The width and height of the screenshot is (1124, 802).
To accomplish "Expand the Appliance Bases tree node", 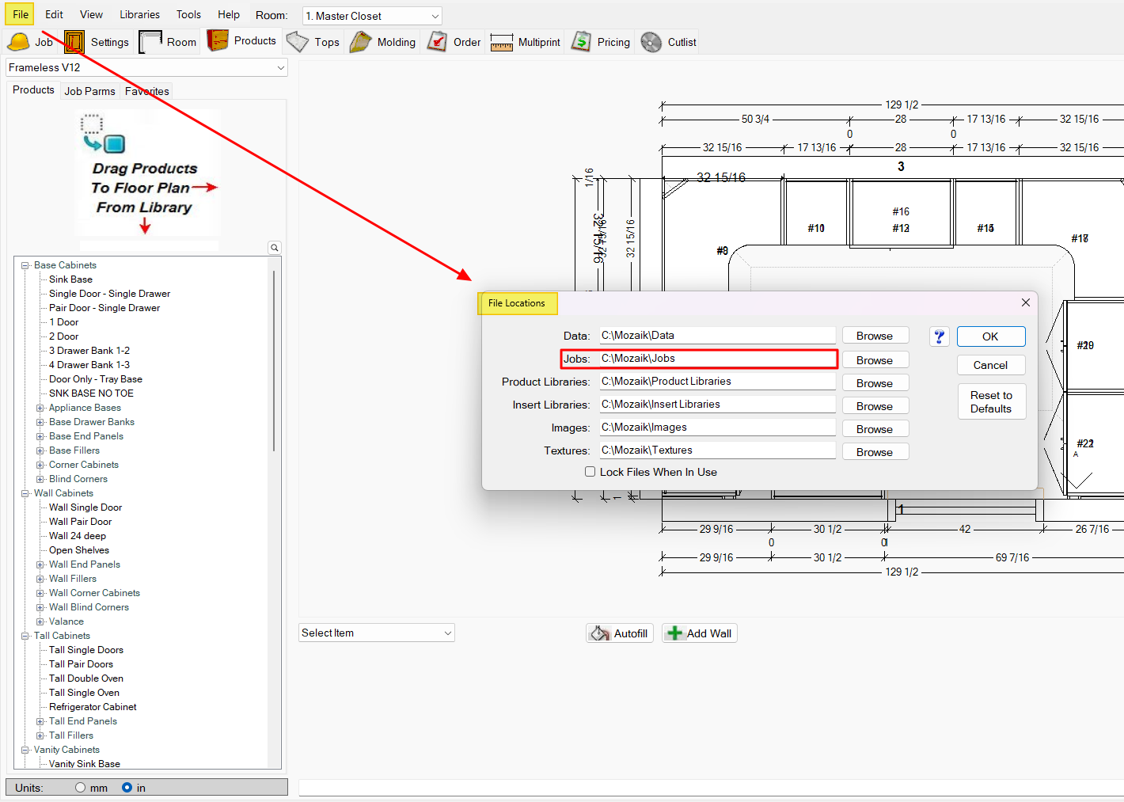I will (40, 408).
